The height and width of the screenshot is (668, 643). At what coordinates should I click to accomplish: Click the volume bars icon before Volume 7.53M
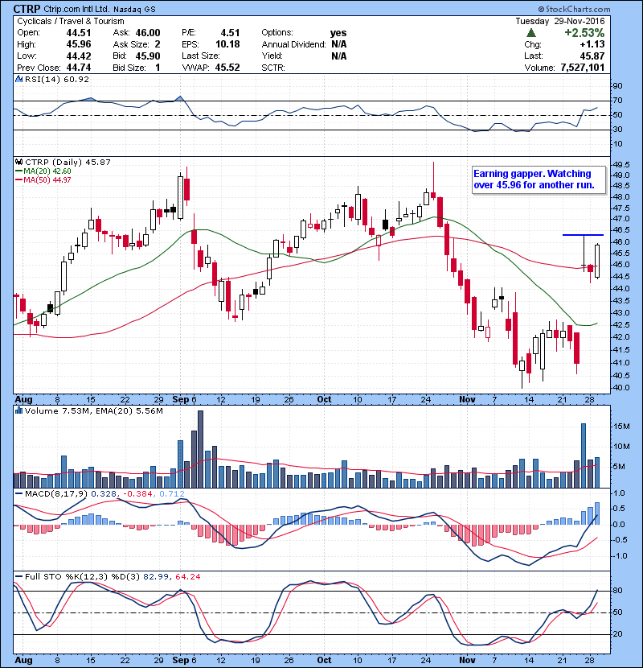coord(18,410)
